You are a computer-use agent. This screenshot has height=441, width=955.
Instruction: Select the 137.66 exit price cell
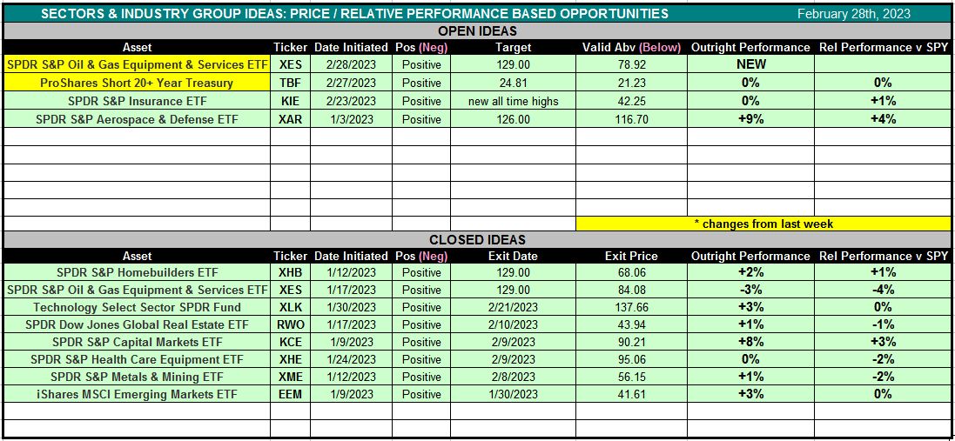click(x=631, y=307)
